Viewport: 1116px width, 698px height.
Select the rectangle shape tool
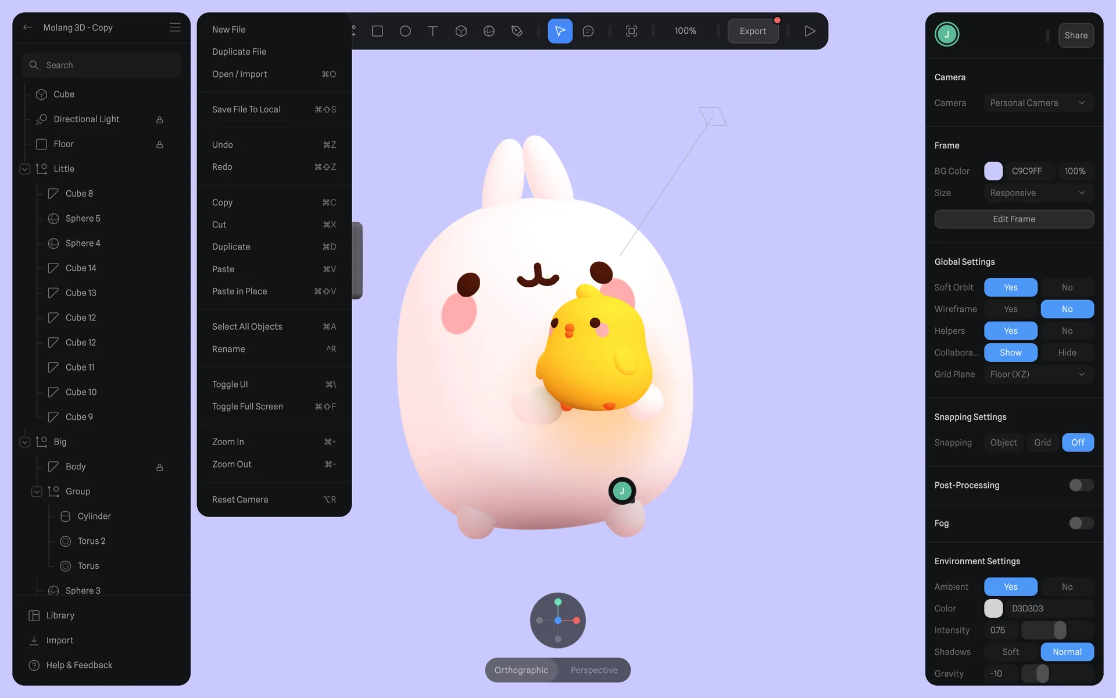pyautogui.click(x=377, y=31)
